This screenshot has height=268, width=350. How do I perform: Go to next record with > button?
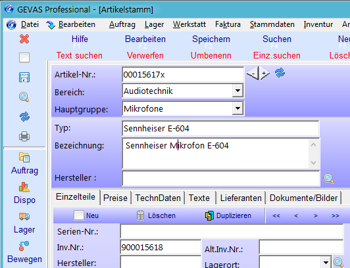pyautogui.click(x=316, y=215)
